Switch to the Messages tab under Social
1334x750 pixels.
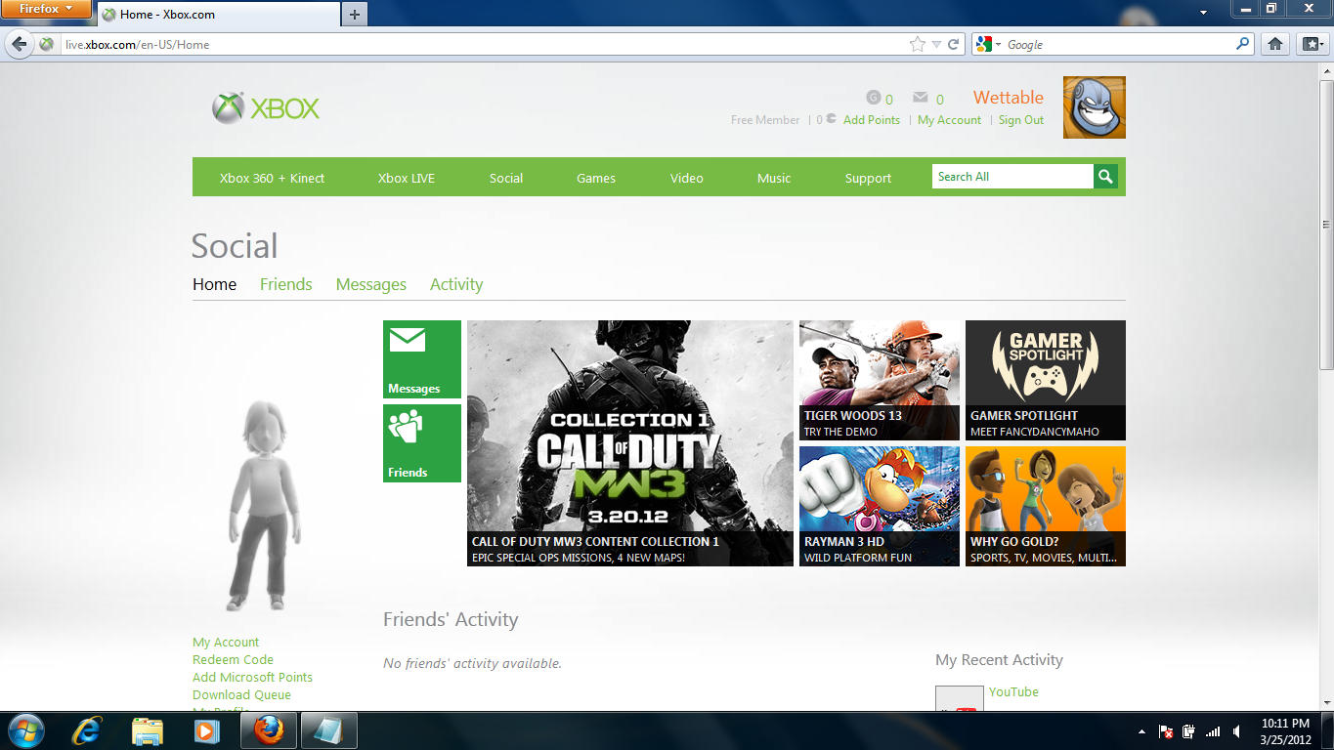coord(371,284)
